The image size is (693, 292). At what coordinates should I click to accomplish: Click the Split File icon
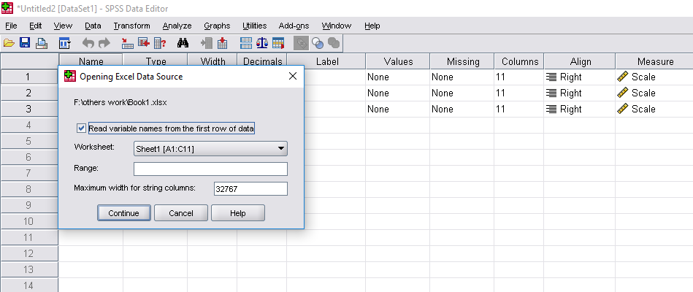[x=246, y=43]
